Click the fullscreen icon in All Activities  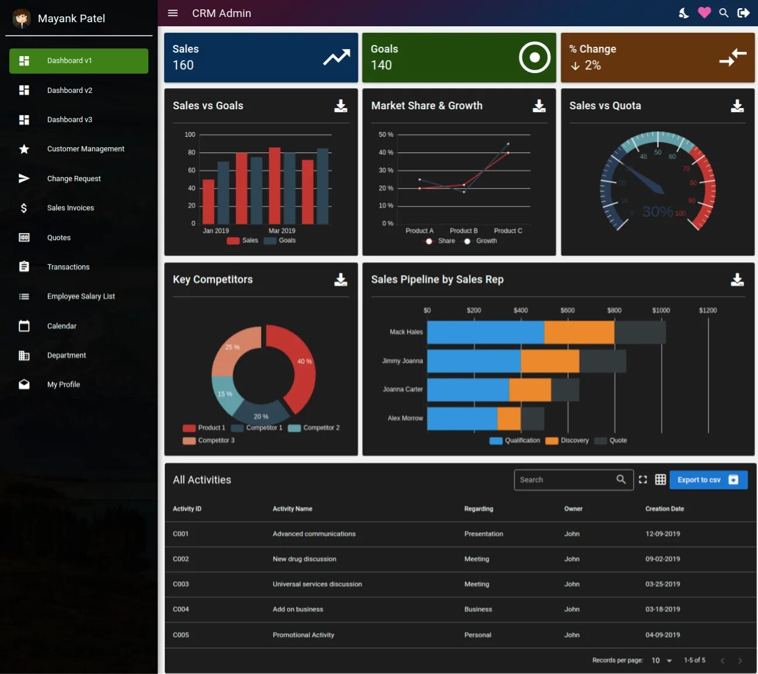[643, 480]
